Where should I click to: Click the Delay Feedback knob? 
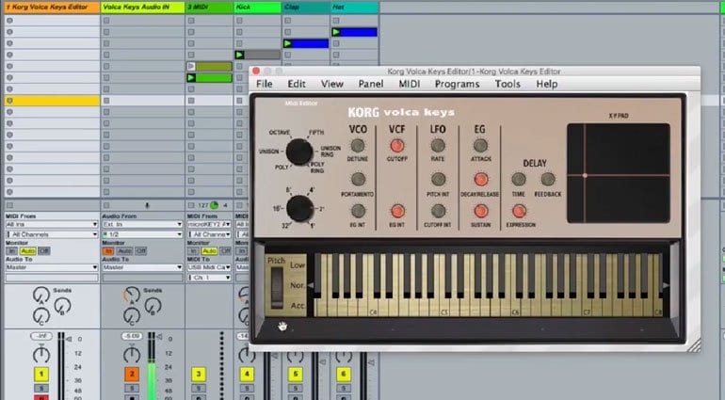548,179
